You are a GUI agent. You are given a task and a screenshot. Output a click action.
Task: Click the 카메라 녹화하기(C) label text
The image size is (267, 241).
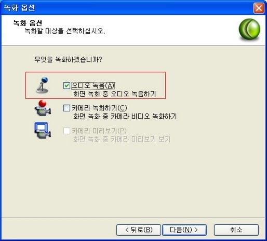pos(99,108)
